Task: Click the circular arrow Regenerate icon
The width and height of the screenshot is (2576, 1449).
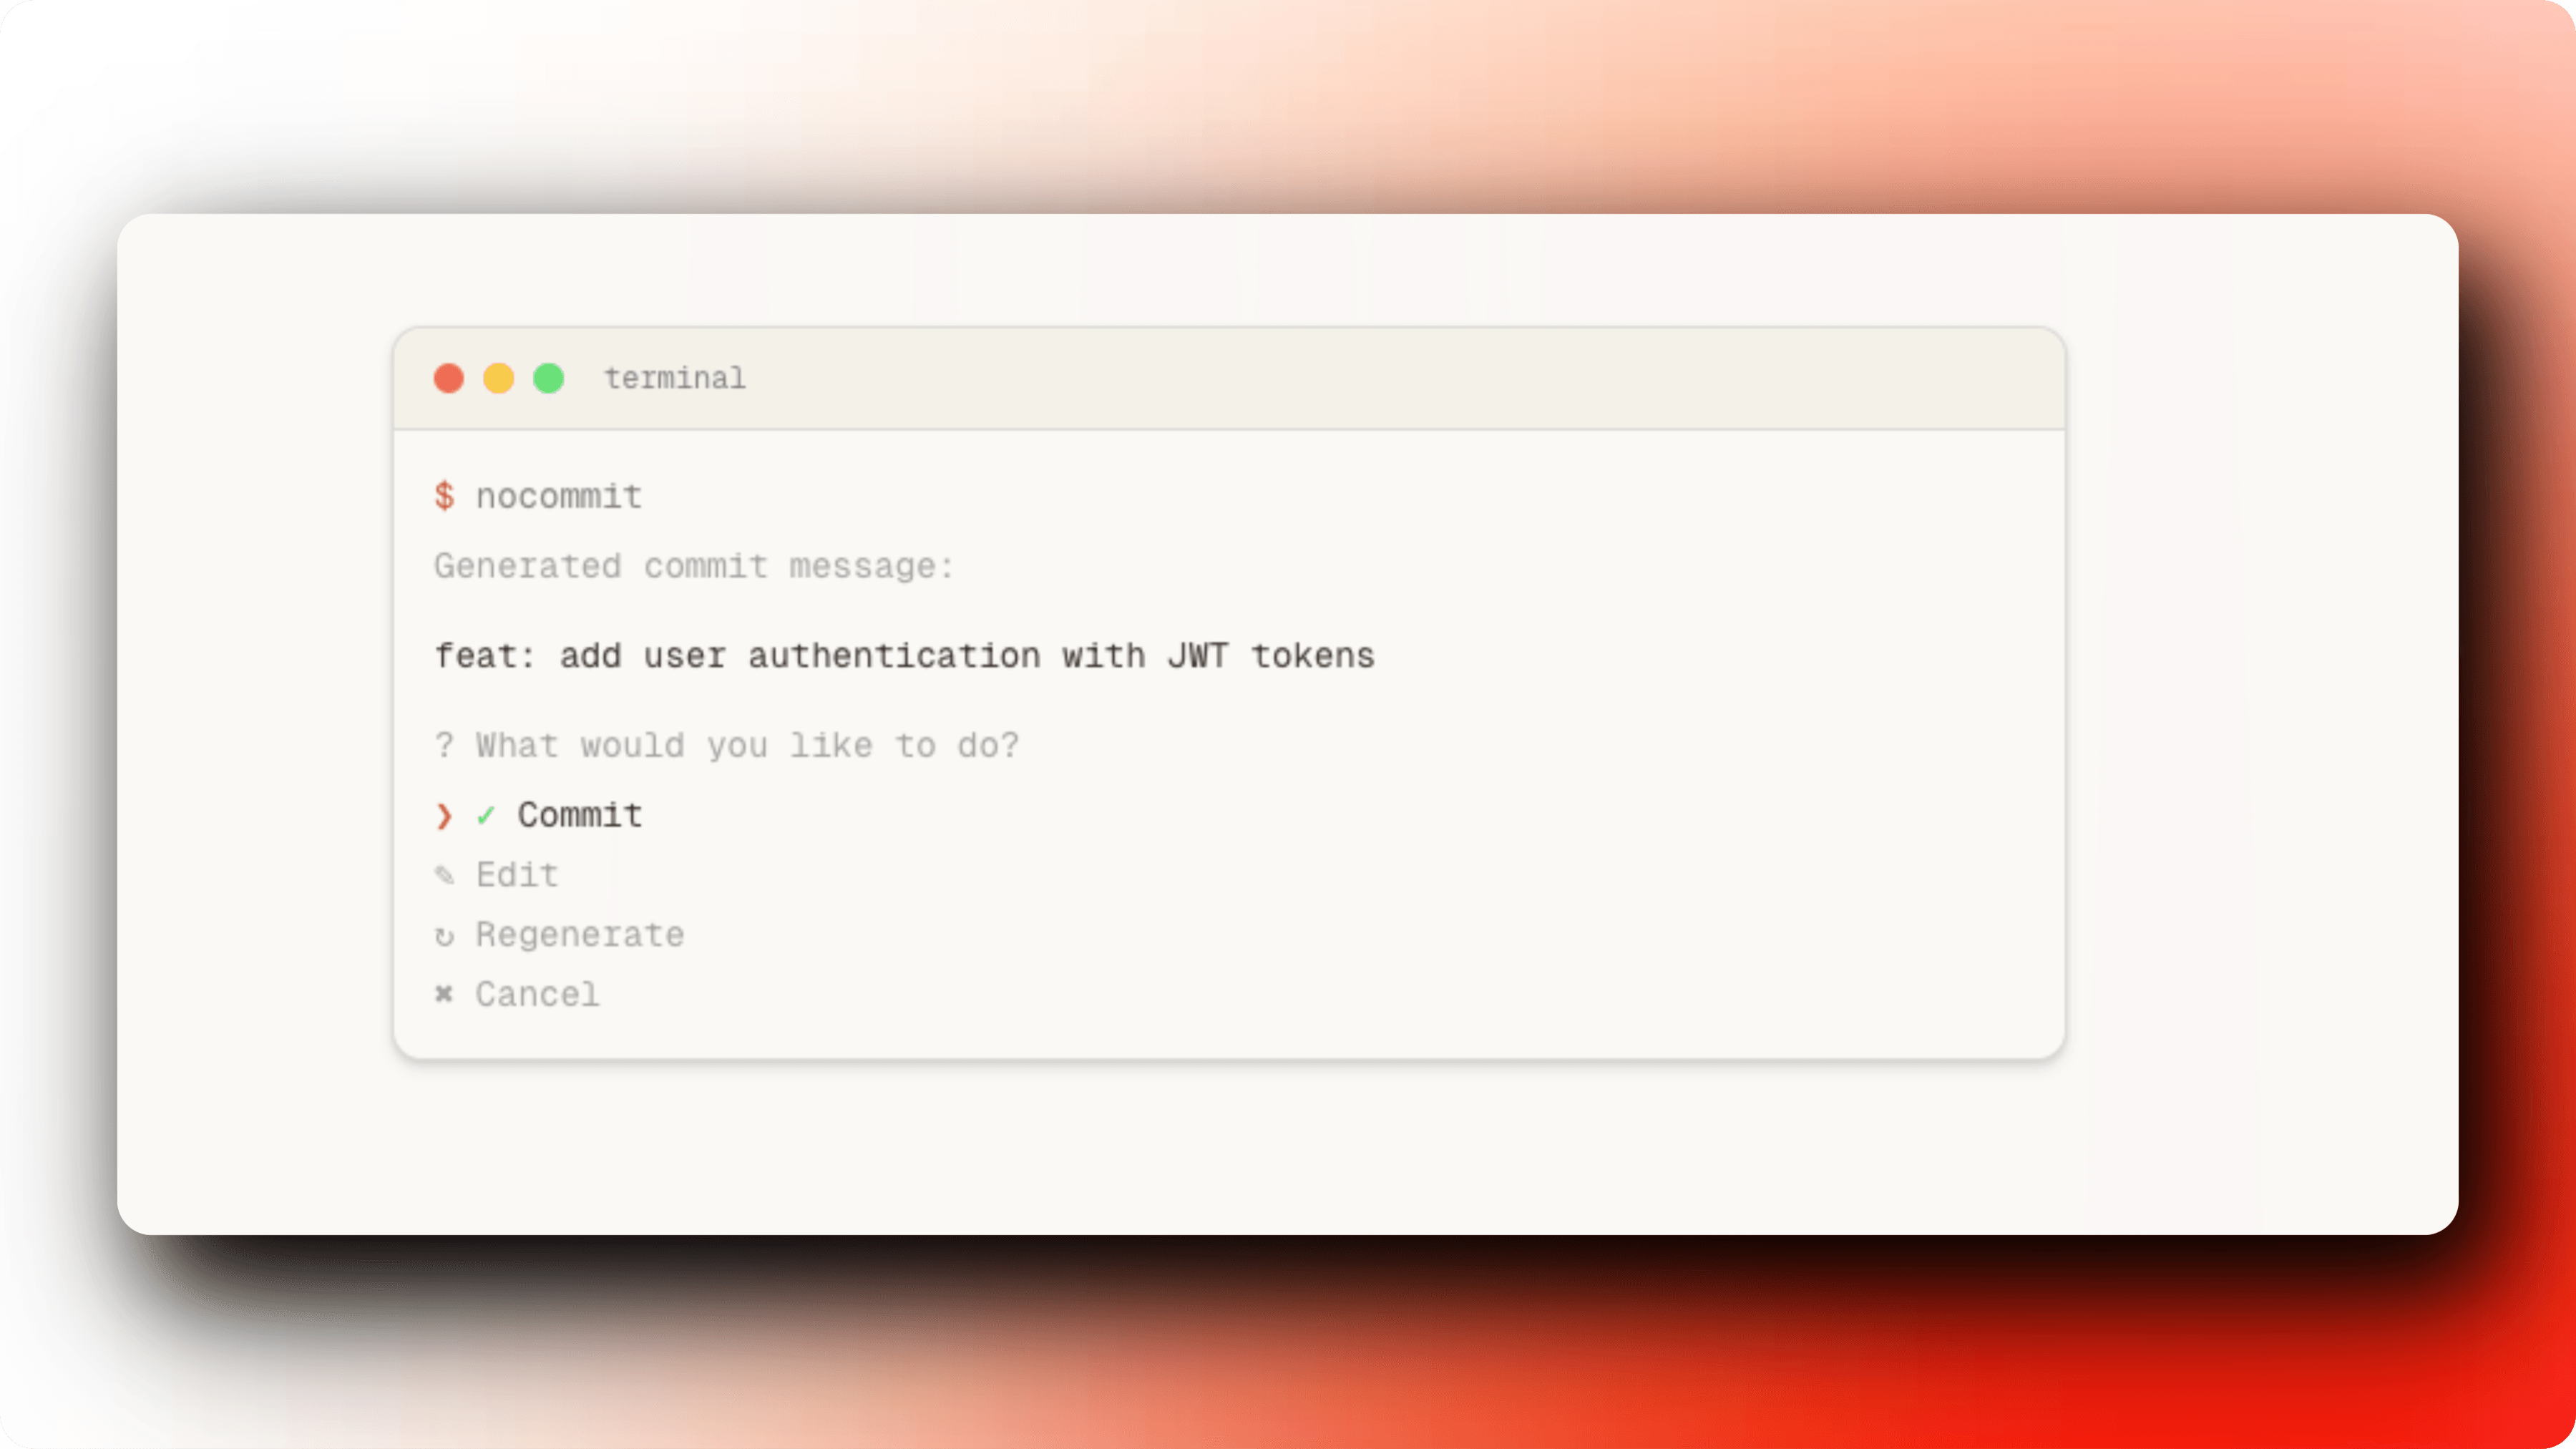Action: 444,936
